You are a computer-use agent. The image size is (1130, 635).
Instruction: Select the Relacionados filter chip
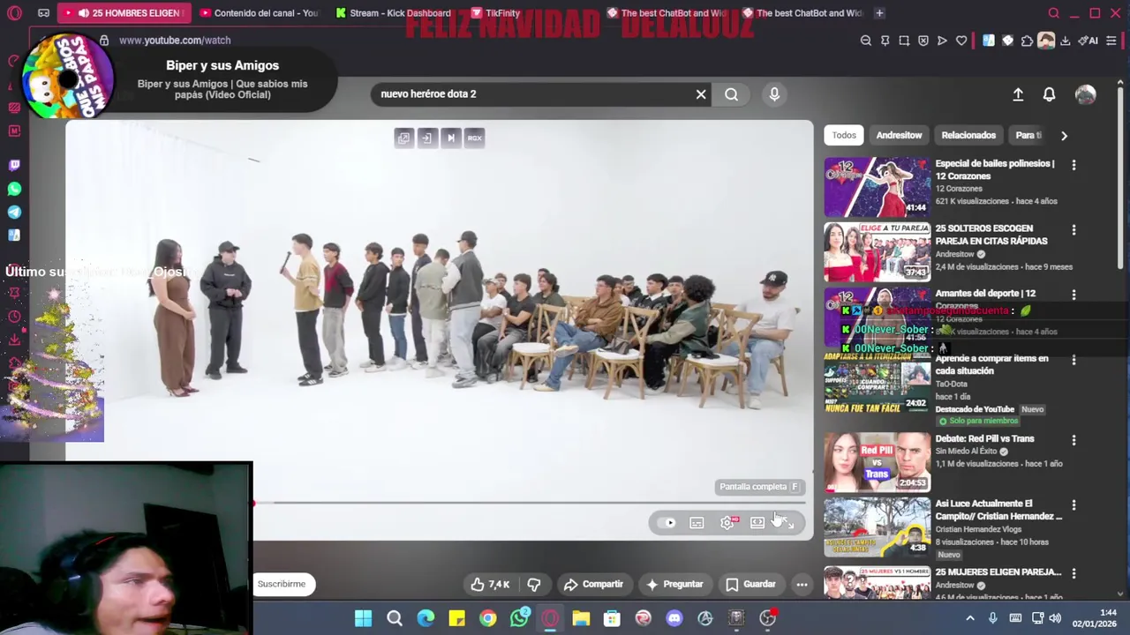coord(968,135)
